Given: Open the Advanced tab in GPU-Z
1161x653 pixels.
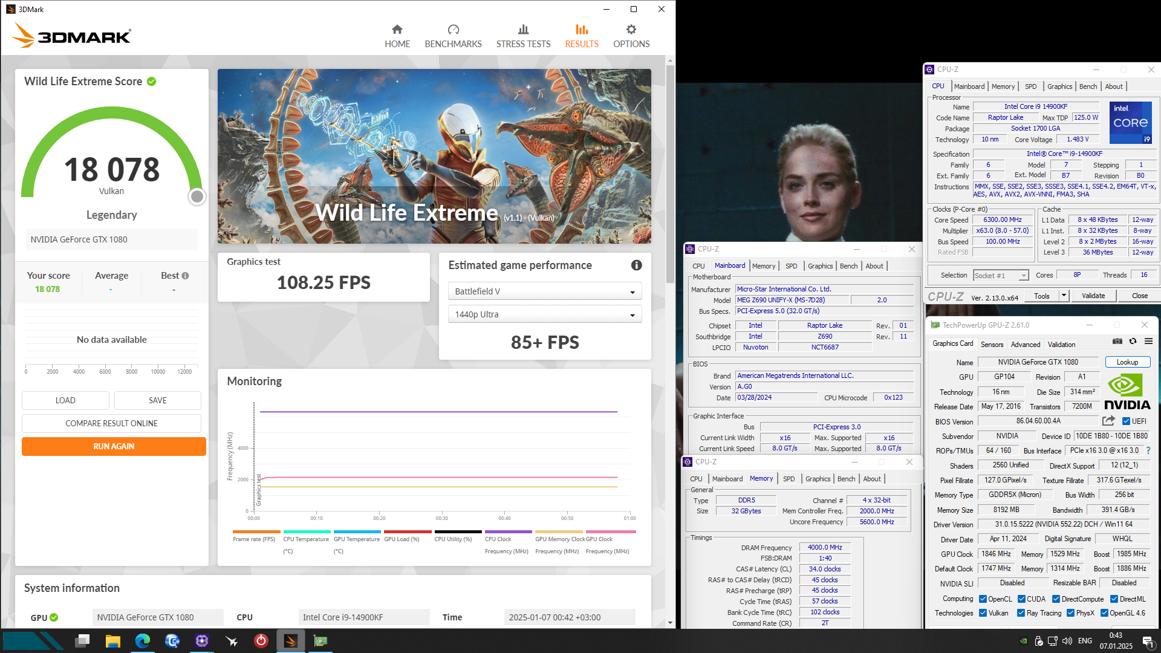Looking at the screenshot, I should click(x=1026, y=344).
